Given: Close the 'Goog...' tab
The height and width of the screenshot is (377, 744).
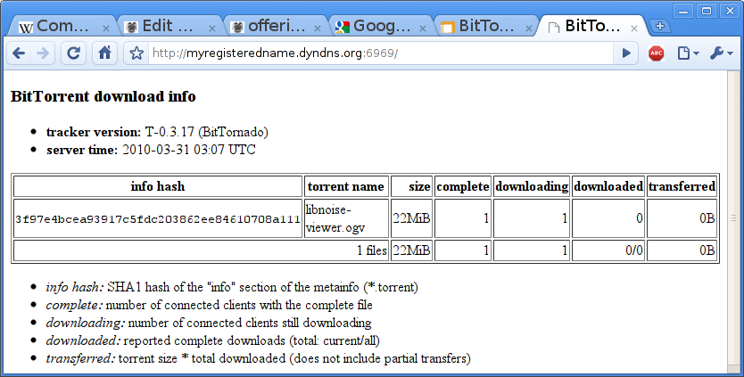Looking at the screenshot, I should [x=425, y=28].
